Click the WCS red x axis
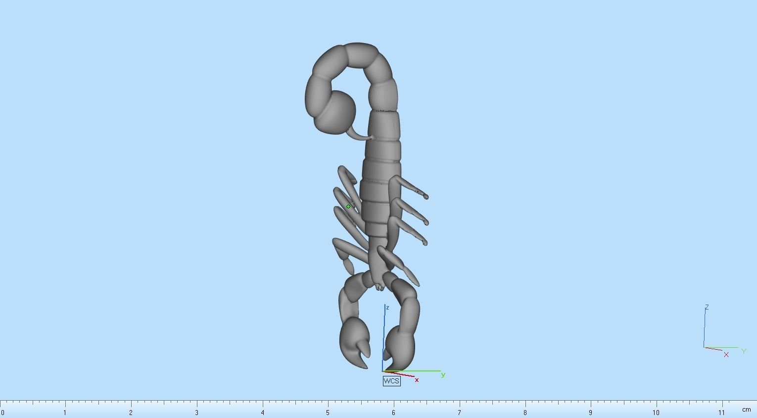757x418 pixels. tap(399, 374)
